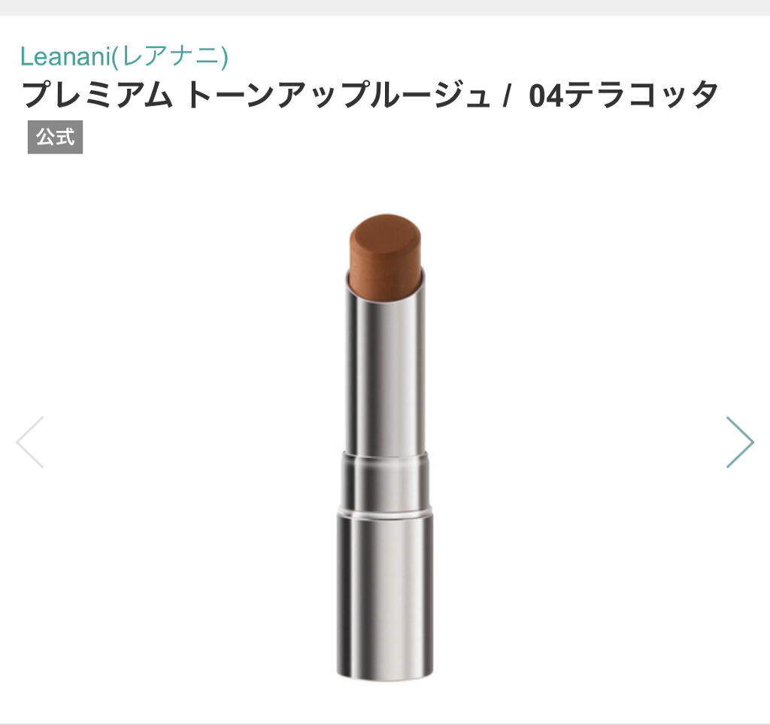Screen dimensions: 770x725
Task: Click トーンアップルージュ in the product name
Action: (x=338, y=96)
